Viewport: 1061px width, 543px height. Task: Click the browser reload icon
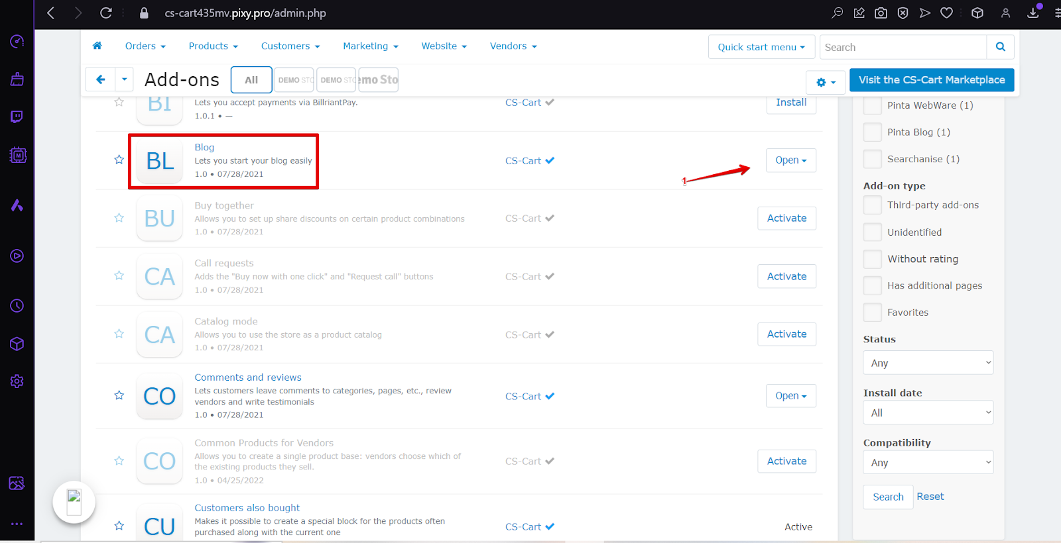(x=106, y=13)
